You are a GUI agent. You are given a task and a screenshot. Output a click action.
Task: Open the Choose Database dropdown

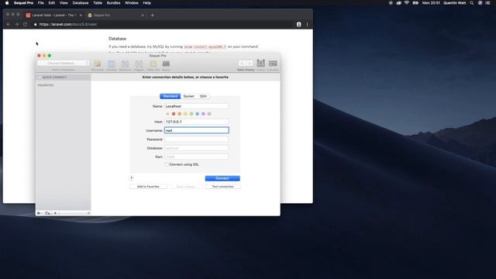click(x=64, y=64)
